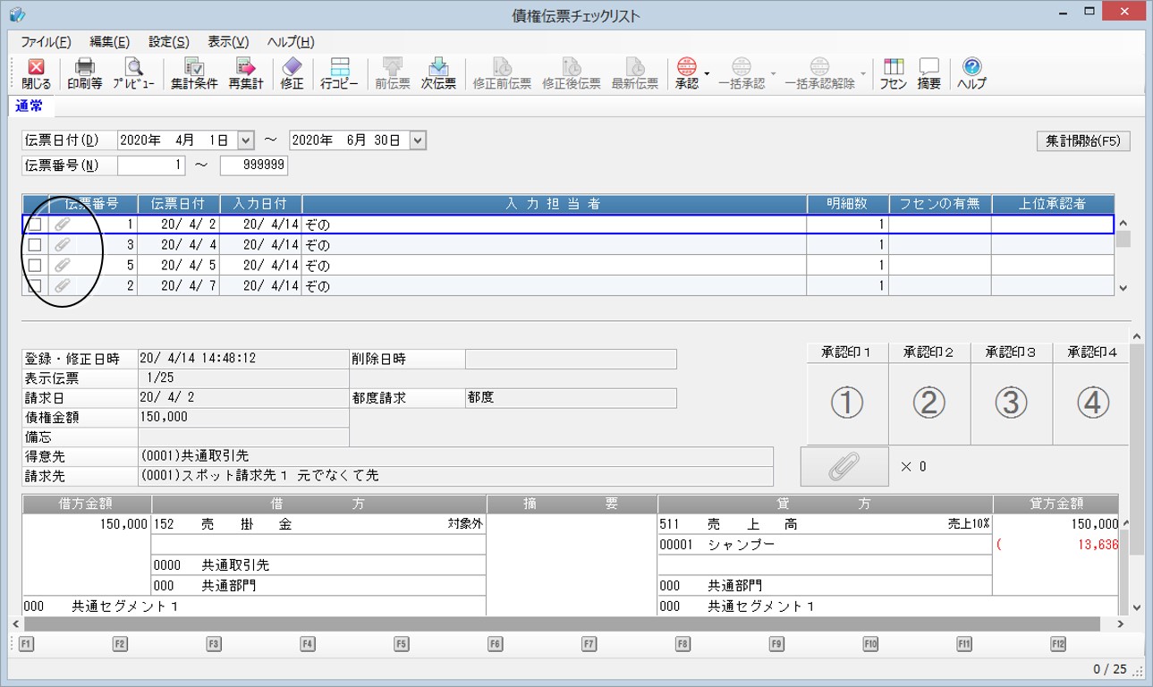Check the box for voucher number 1
Viewport: 1153px width, 687px height.
(35, 225)
